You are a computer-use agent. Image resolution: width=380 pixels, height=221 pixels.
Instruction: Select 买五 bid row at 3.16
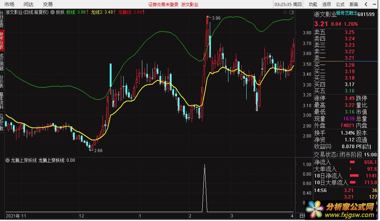(x=346, y=91)
